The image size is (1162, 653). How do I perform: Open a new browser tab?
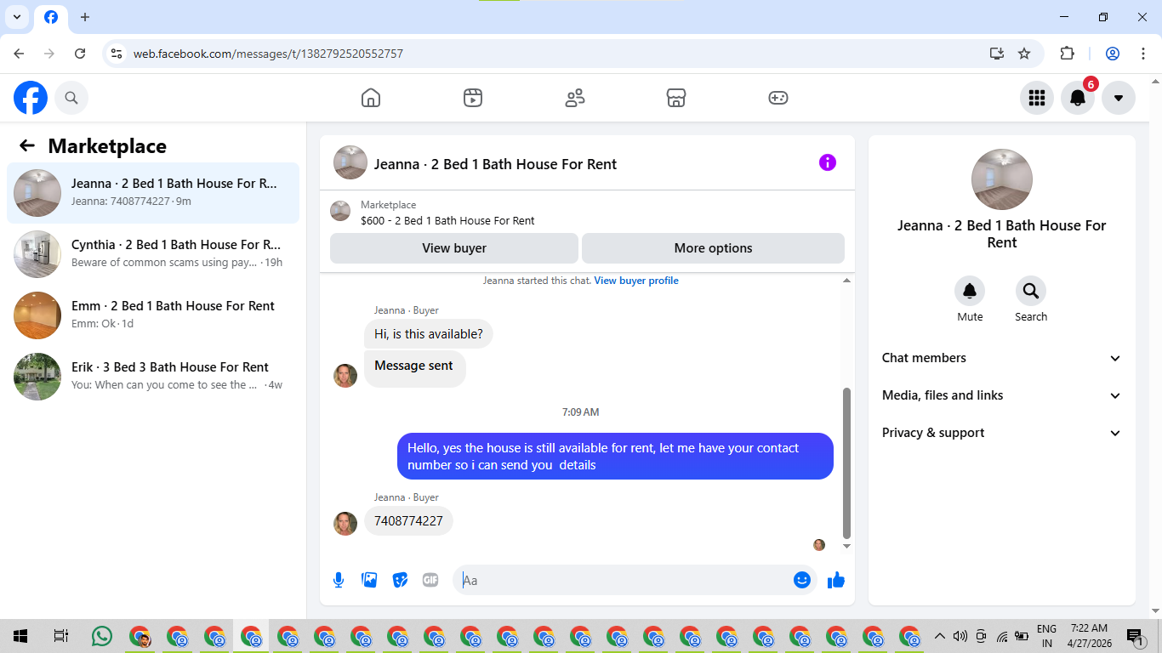tap(85, 17)
